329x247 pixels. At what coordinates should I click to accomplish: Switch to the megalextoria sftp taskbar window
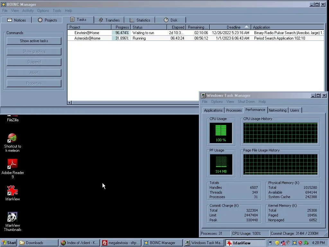[x=121, y=243]
